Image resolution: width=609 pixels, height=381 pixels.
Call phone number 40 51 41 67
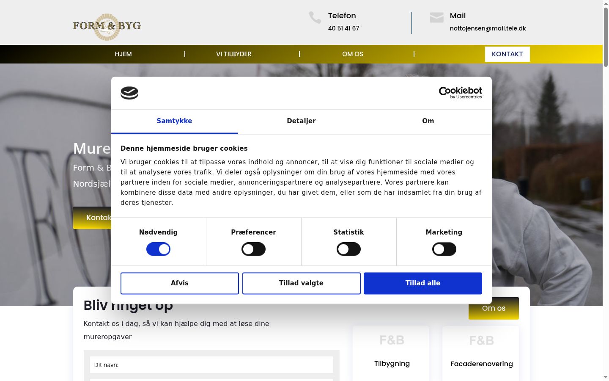click(344, 28)
